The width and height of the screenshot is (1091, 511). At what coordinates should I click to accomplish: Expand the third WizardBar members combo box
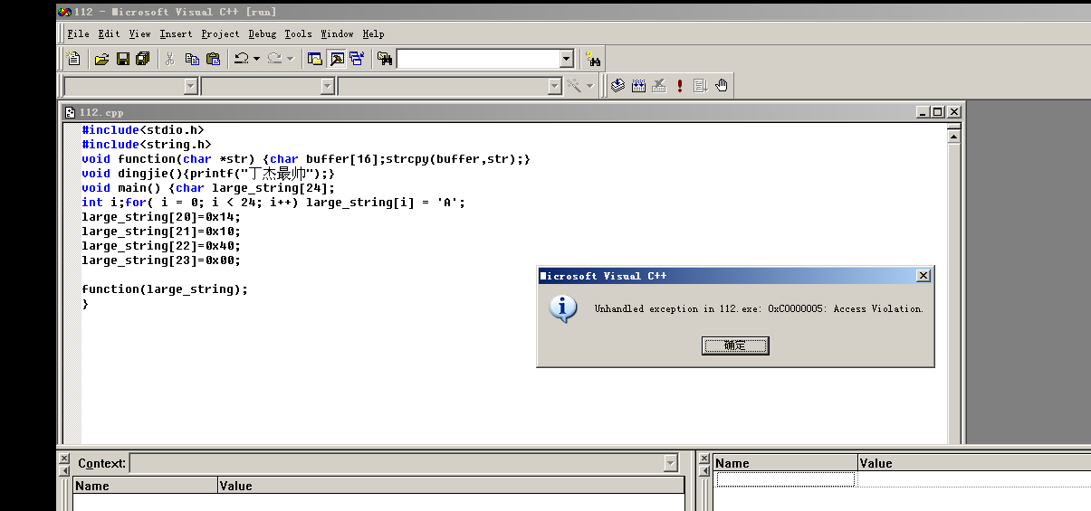[555, 86]
